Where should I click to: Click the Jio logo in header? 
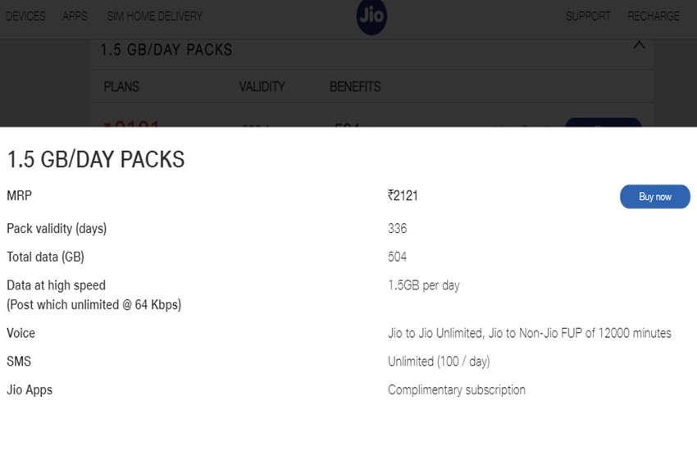(x=371, y=16)
